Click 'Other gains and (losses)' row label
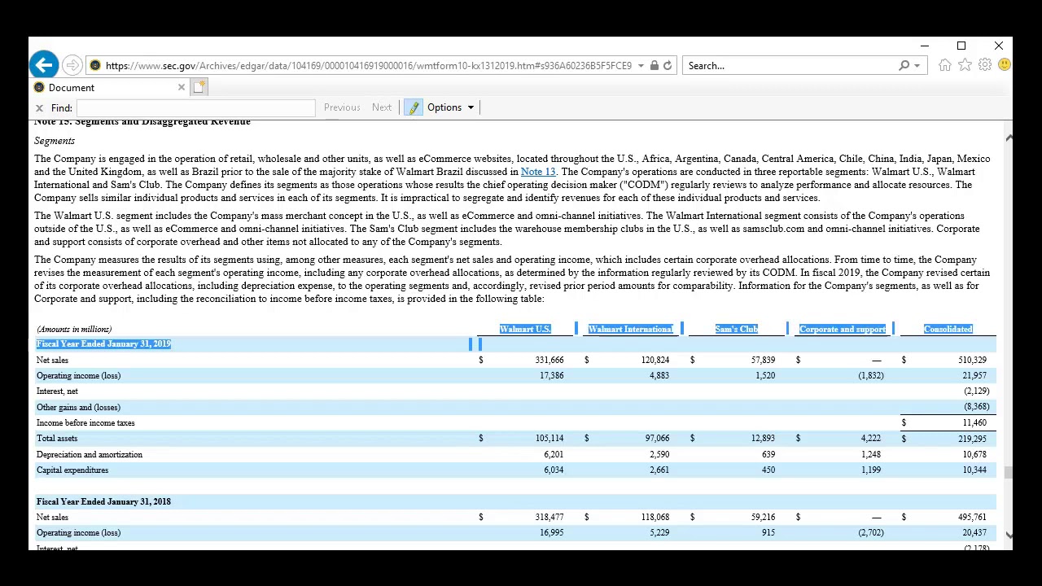The width and height of the screenshot is (1042, 586). point(78,407)
